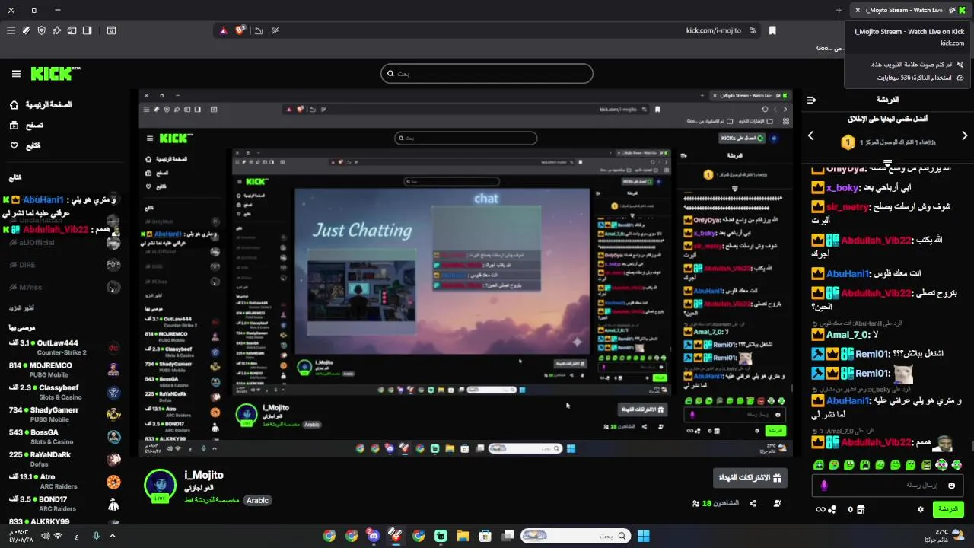Image resolution: width=974 pixels, height=548 pixels.
Task: Bookmark this page with the bookmark icon
Action: [x=772, y=30]
